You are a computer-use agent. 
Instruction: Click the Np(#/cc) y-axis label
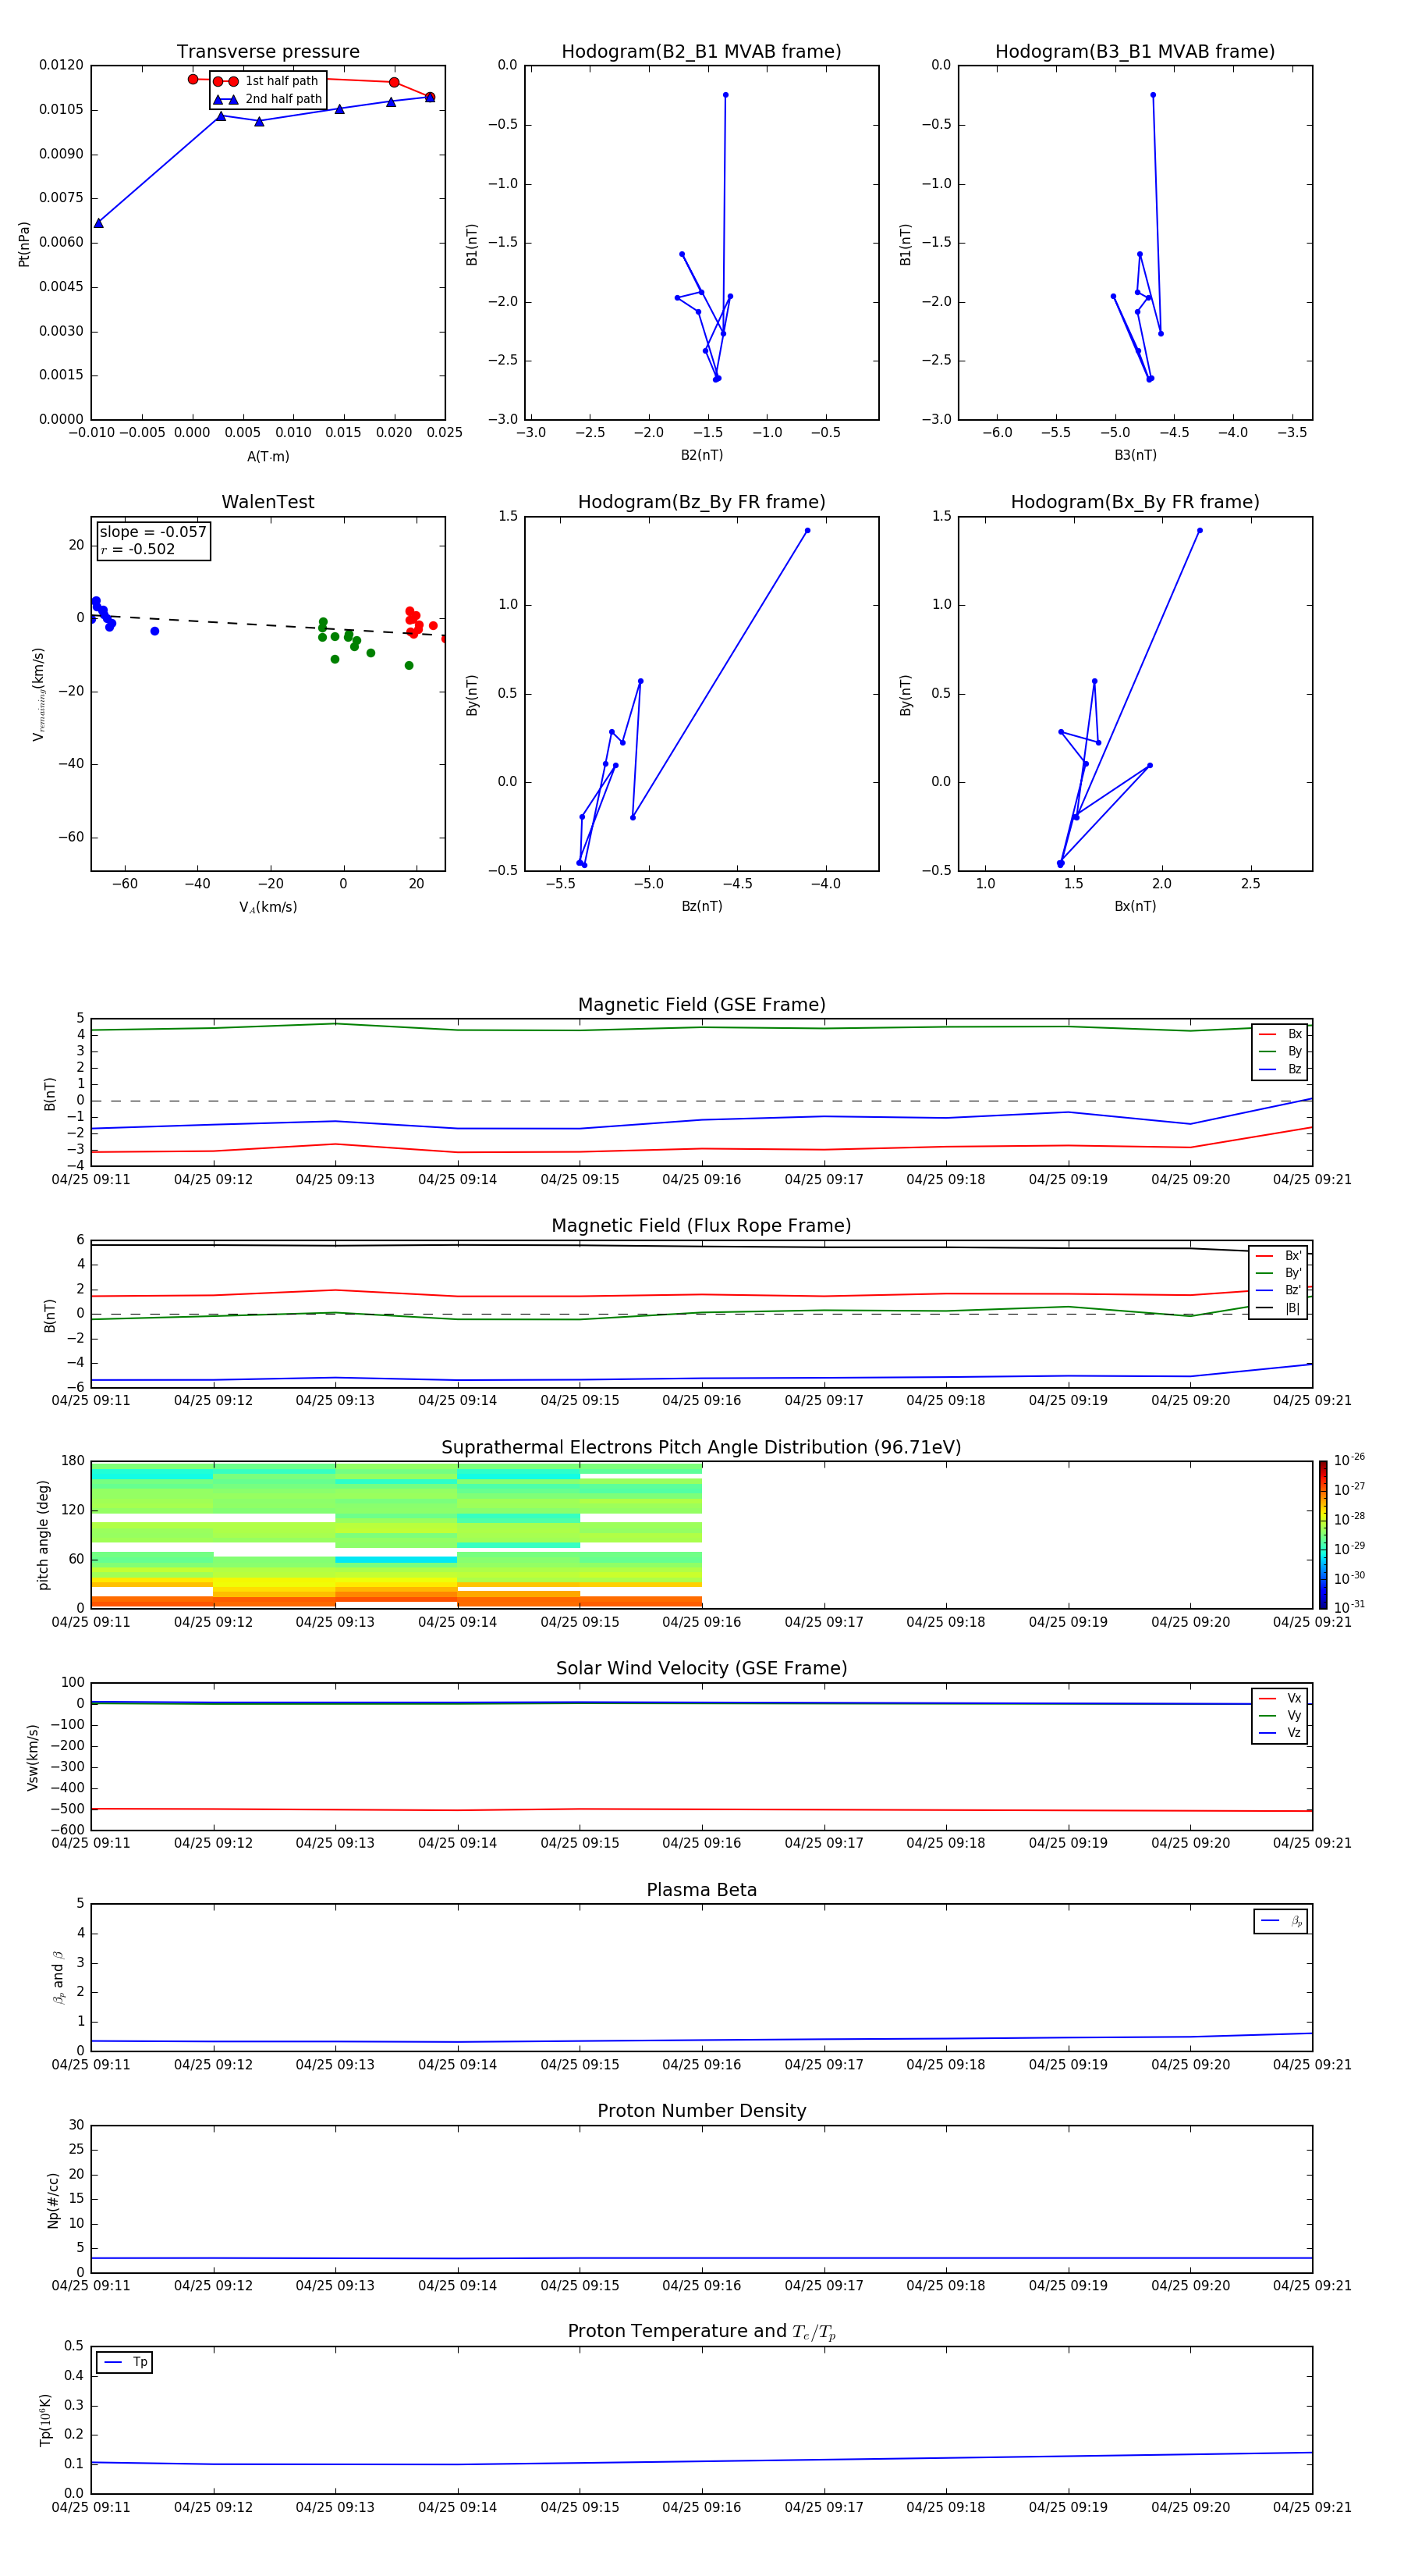53,2199
